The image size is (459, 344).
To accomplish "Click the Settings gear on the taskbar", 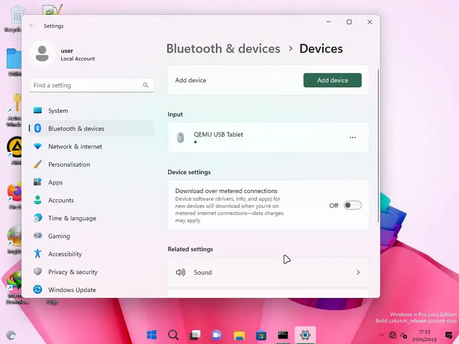I will [305, 335].
